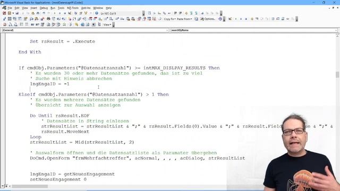Toggle breakpoint with the Debug toolbar hand icon
Viewport: 340px width, 191px height.
pyautogui.click(x=252, y=19)
